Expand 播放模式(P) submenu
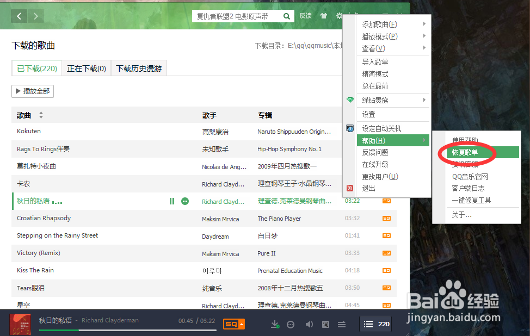 point(393,36)
